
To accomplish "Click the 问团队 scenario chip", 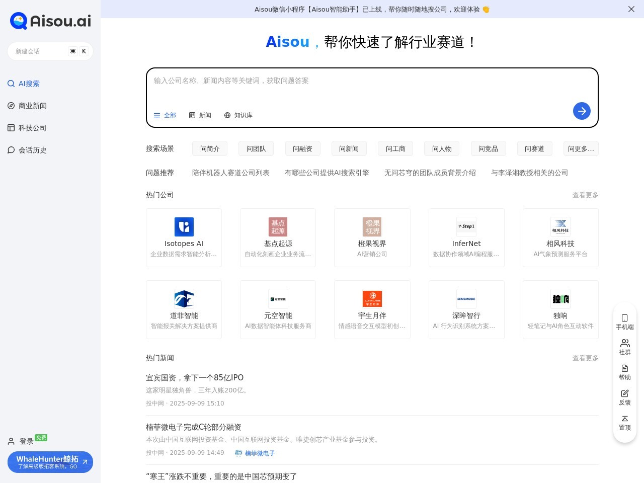I will [x=256, y=148].
